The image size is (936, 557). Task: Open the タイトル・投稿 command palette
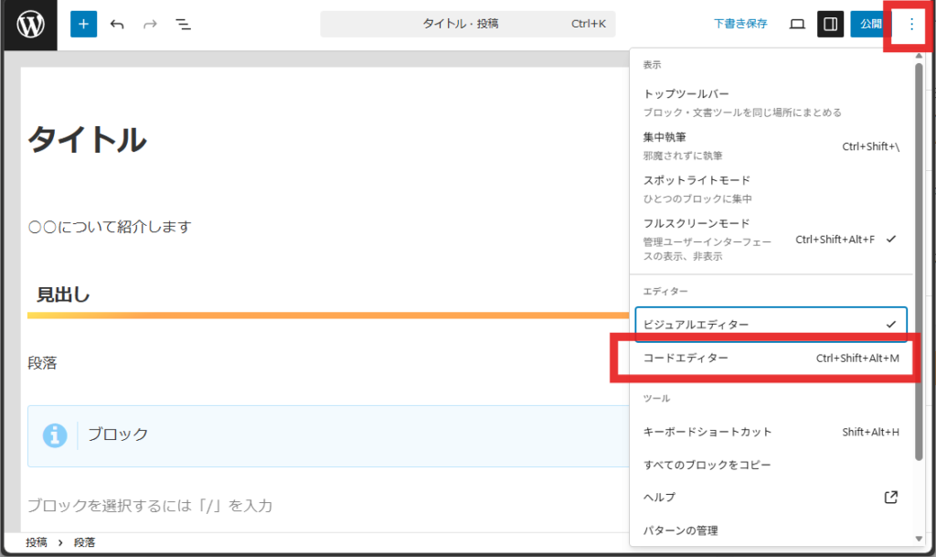point(467,25)
